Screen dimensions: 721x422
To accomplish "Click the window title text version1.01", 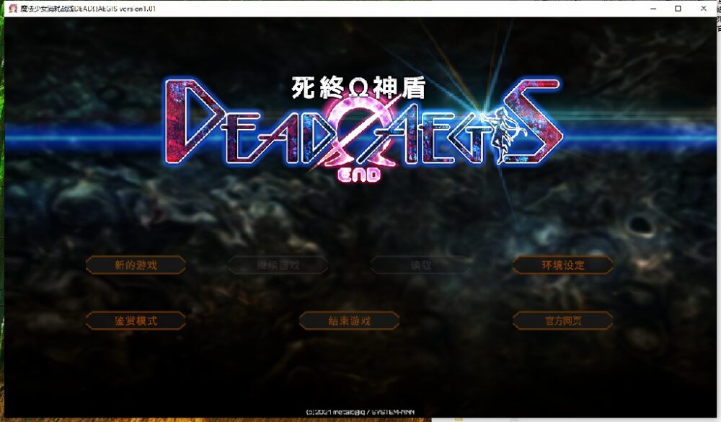I will click(137, 8).
